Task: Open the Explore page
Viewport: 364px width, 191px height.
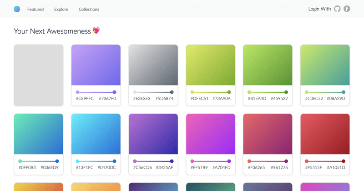Action: click(61, 9)
